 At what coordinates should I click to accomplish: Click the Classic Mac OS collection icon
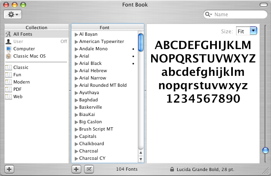click(x=8, y=56)
